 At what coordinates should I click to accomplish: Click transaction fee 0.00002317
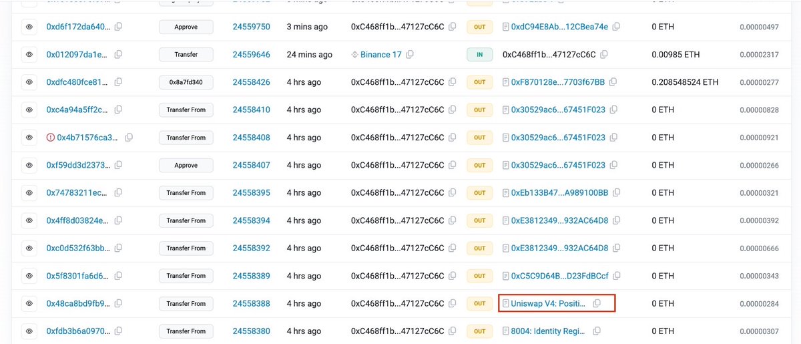759,55
